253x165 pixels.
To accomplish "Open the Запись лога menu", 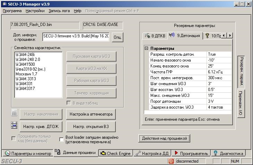I will (59, 11).
